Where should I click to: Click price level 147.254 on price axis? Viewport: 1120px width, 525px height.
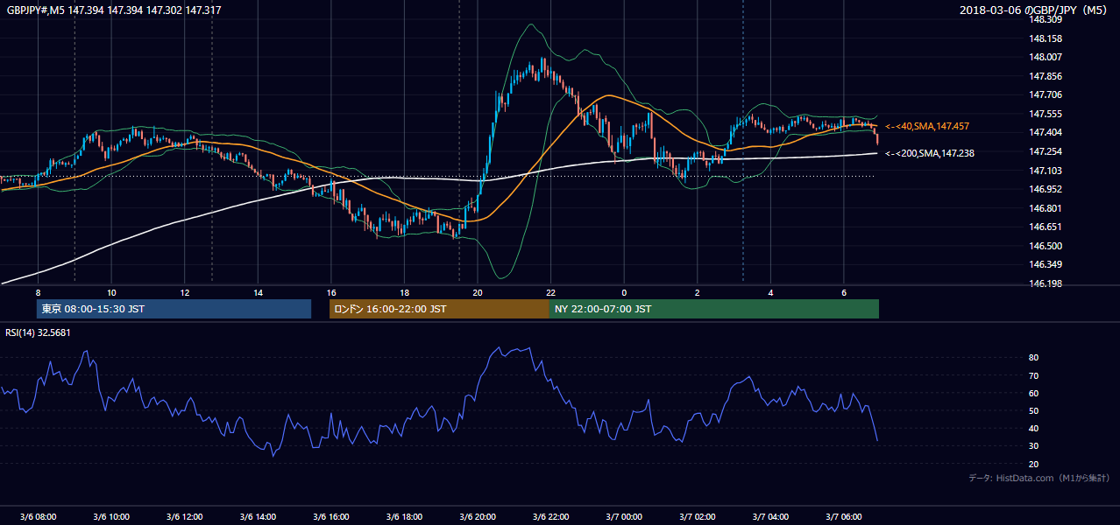tap(1046, 151)
